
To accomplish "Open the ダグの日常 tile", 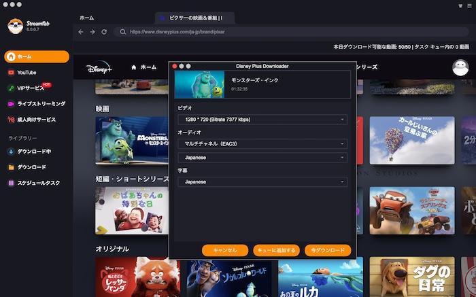I will 412,277.
